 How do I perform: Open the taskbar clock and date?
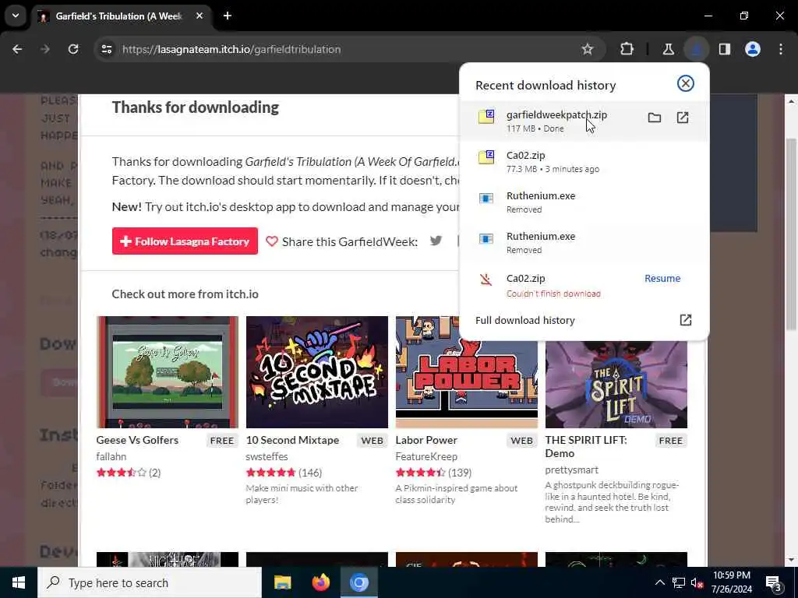(732, 582)
